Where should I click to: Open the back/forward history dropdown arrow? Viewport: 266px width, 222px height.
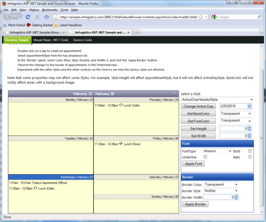[21, 17]
